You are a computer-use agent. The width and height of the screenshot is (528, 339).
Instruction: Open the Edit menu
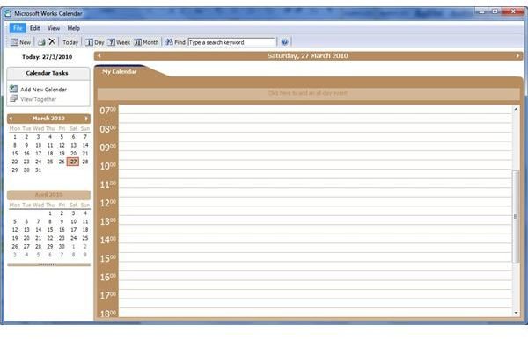[x=34, y=28]
